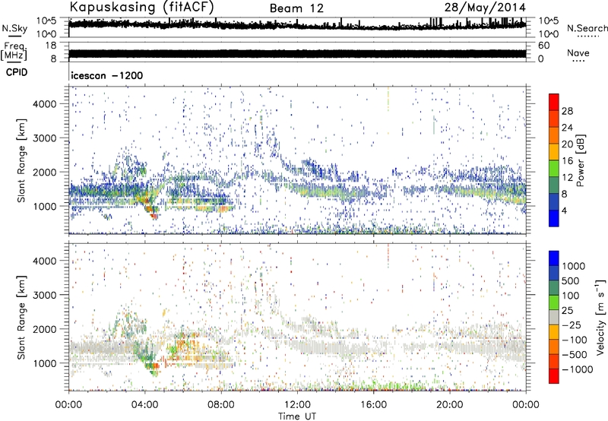Viewport: 608px width, 421px height.
Task: Click the power colorbar label '4'
Action: 564,210
